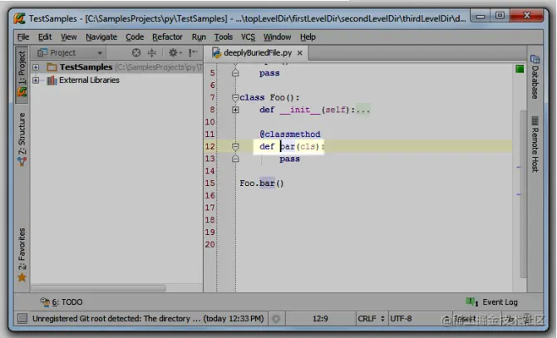Open the Event Log

tap(492, 301)
